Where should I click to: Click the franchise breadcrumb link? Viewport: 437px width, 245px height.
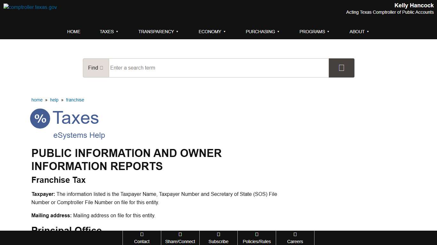tap(75, 100)
